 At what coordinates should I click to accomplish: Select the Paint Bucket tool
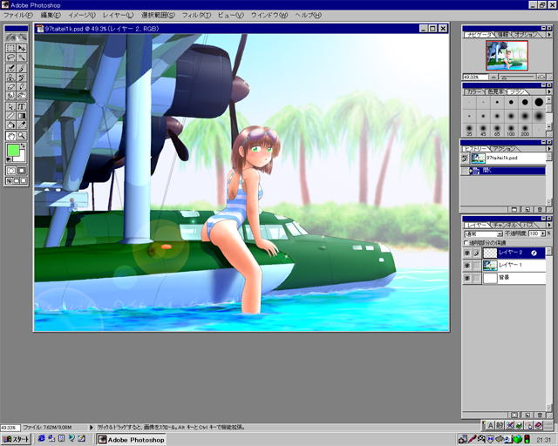click(11, 125)
